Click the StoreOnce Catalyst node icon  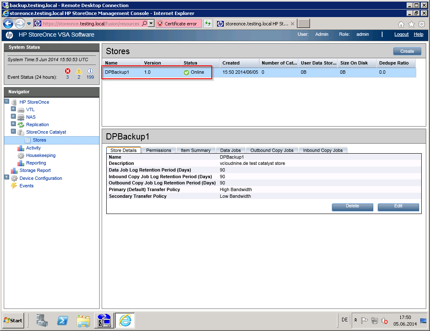(x=21, y=132)
